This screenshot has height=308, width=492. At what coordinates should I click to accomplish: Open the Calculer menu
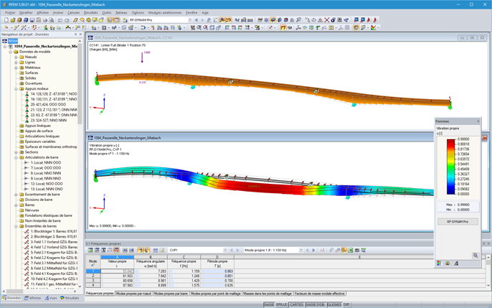(73, 12)
